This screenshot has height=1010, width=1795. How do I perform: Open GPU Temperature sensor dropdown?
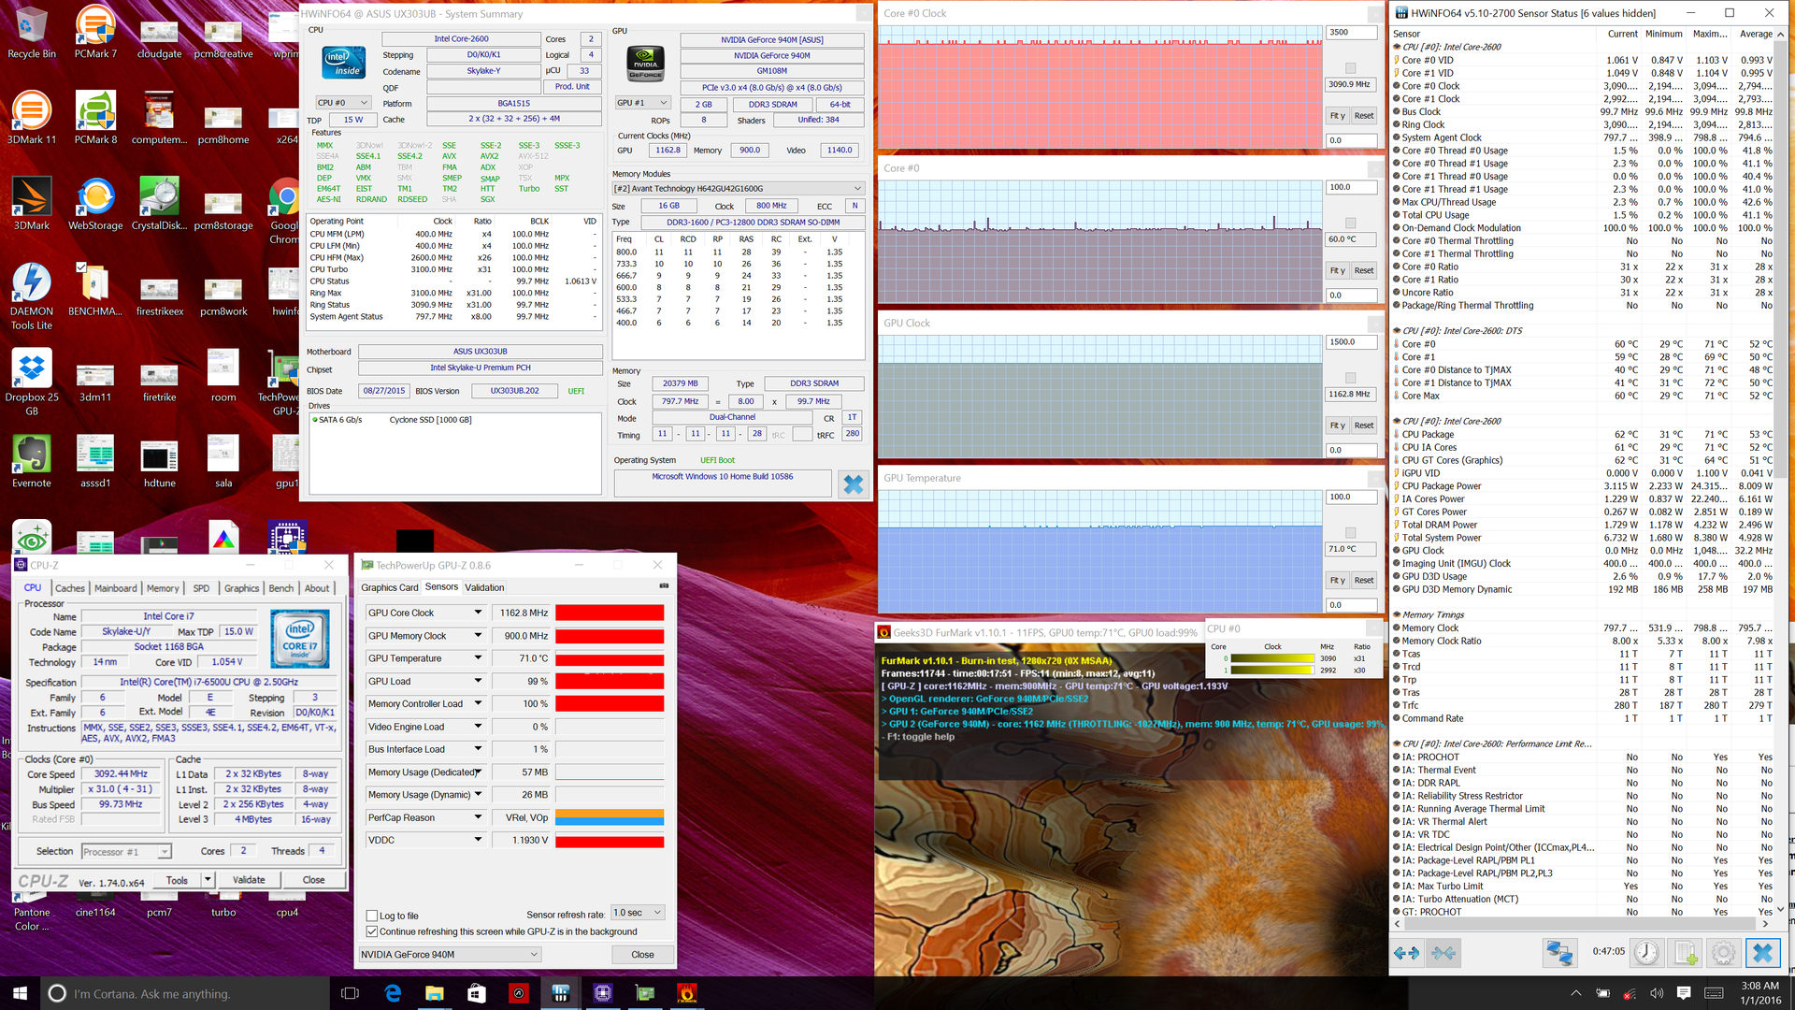(478, 658)
